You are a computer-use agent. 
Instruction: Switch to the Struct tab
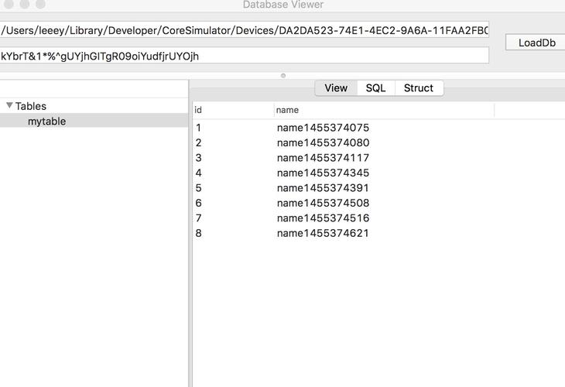419,88
